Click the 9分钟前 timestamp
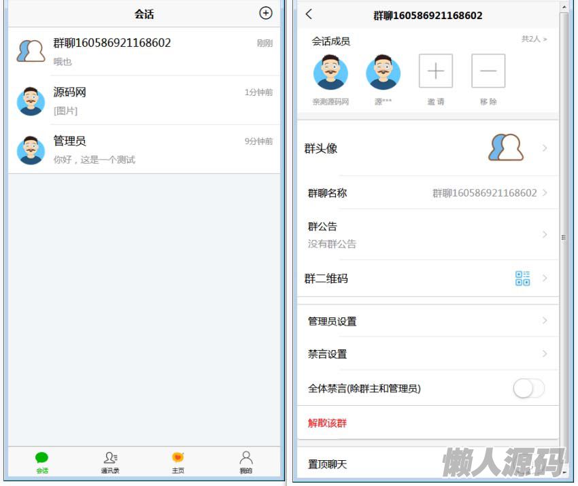Viewport: 578px width, 486px height. (258, 141)
